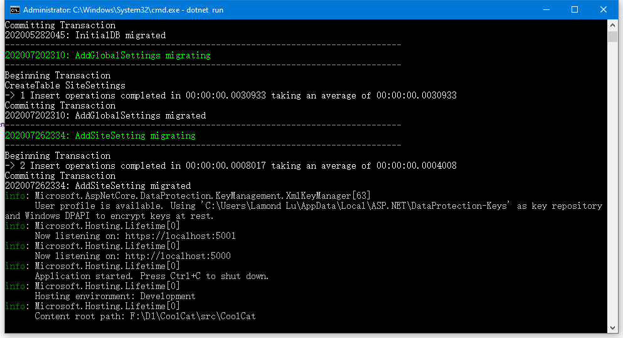This screenshot has width=623, height=338.
Task: Click the line '202007202310: AddGlobalSettings migrated'
Action: [105, 115]
